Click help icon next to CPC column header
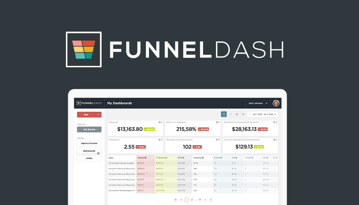 coord(236,158)
